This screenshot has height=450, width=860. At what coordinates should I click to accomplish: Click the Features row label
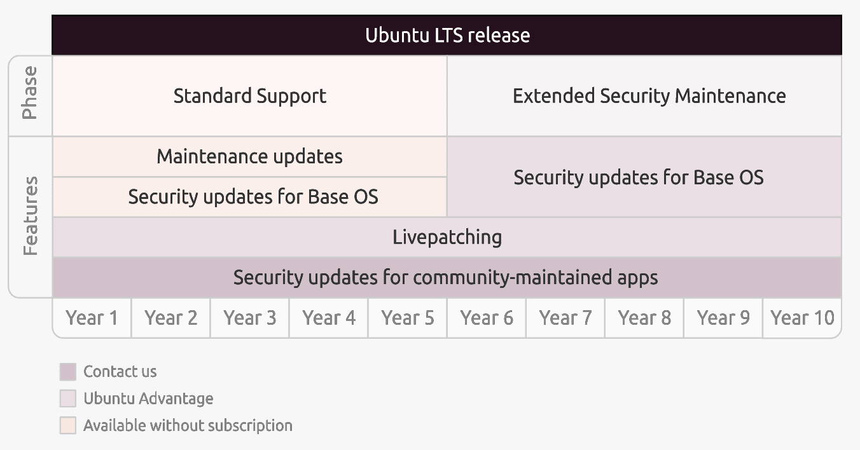pyautogui.click(x=30, y=216)
